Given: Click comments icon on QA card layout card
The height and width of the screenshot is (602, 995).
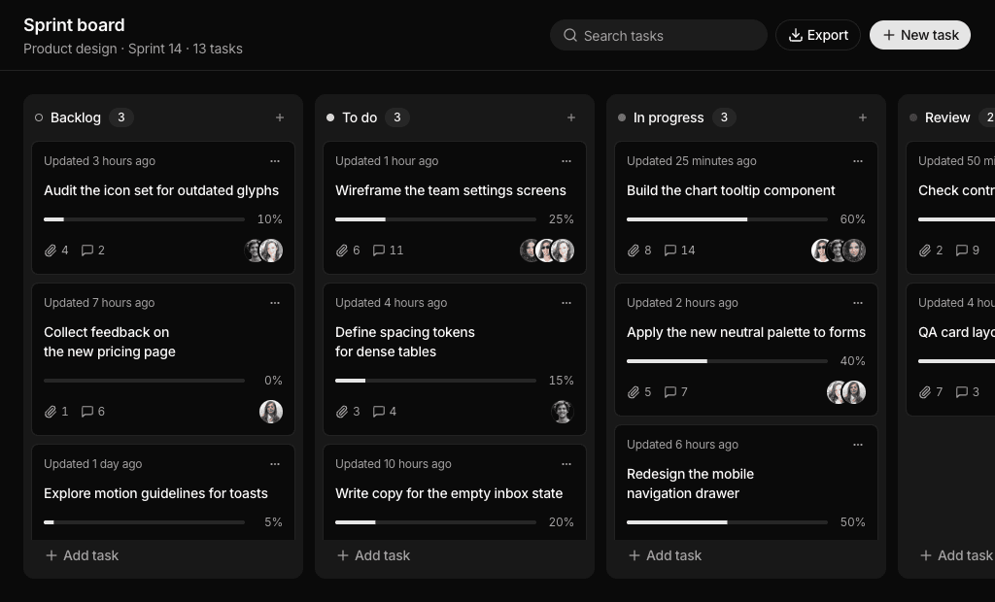Looking at the screenshot, I should [x=961, y=392].
